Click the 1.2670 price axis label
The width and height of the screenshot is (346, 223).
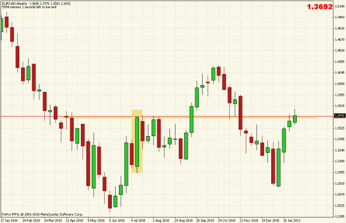click(x=340, y=195)
